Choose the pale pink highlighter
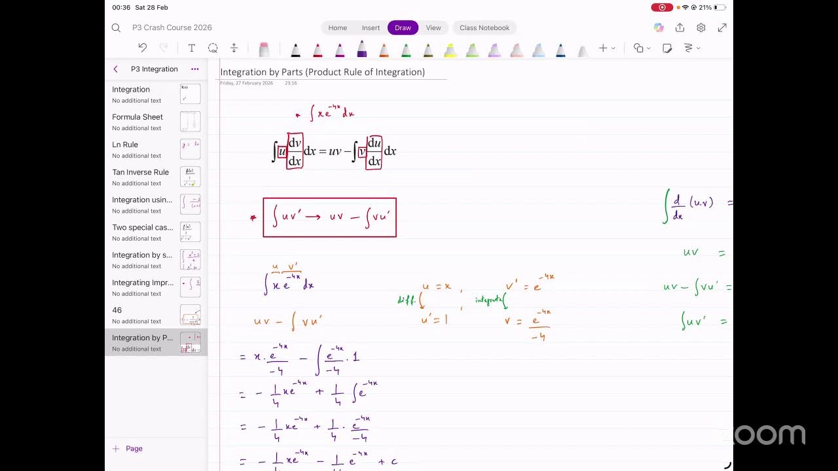The image size is (838, 471). (x=516, y=50)
